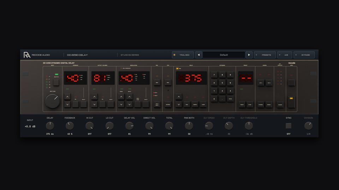Image resolution: width=339 pixels, height=190 pixels.
Task: Toggle A/B comparison
Action: click(285, 55)
